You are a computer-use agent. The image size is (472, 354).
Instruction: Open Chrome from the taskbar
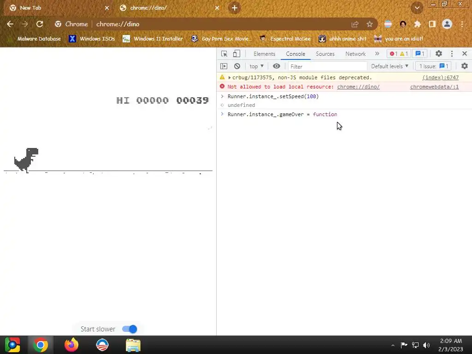(x=41, y=345)
